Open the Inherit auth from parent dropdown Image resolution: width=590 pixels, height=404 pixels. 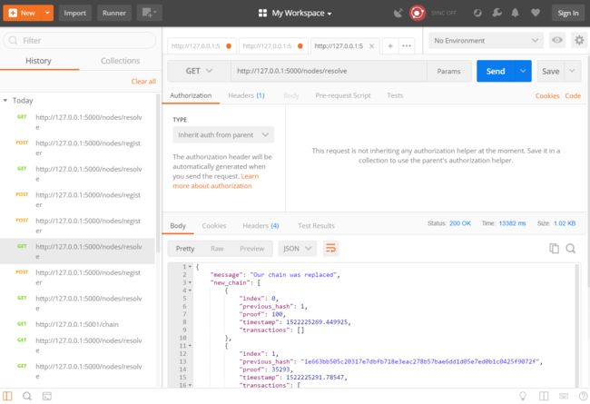pos(223,134)
